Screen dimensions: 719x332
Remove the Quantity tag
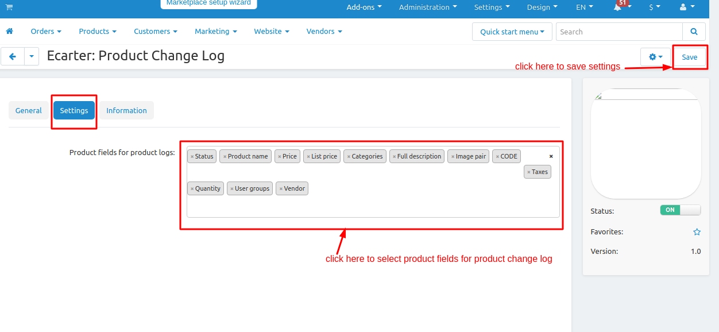(x=192, y=189)
